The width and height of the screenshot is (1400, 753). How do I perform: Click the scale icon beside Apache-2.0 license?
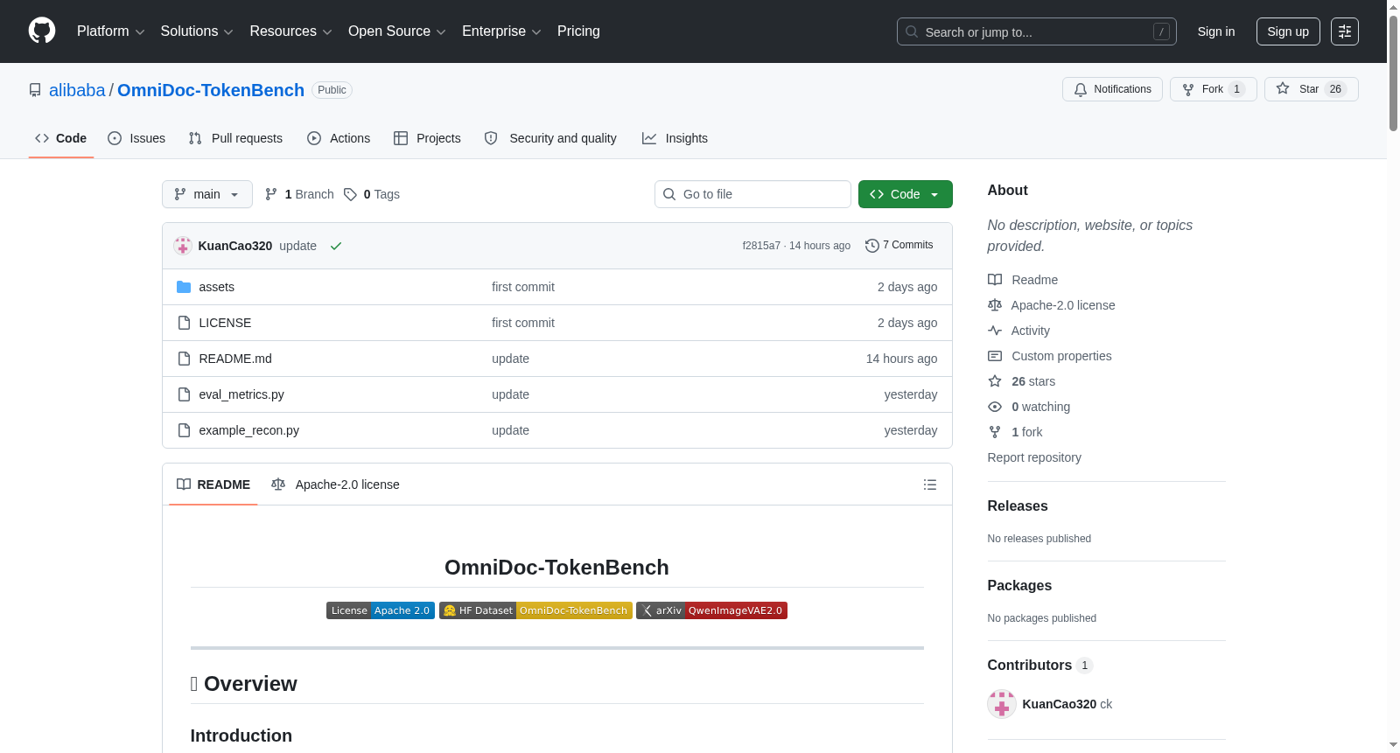[995, 305]
